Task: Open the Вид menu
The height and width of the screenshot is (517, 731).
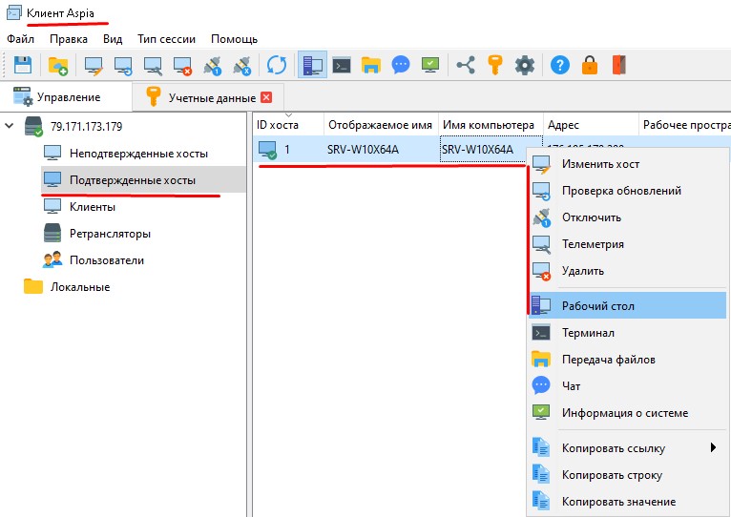Action: (x=113, y=39)
